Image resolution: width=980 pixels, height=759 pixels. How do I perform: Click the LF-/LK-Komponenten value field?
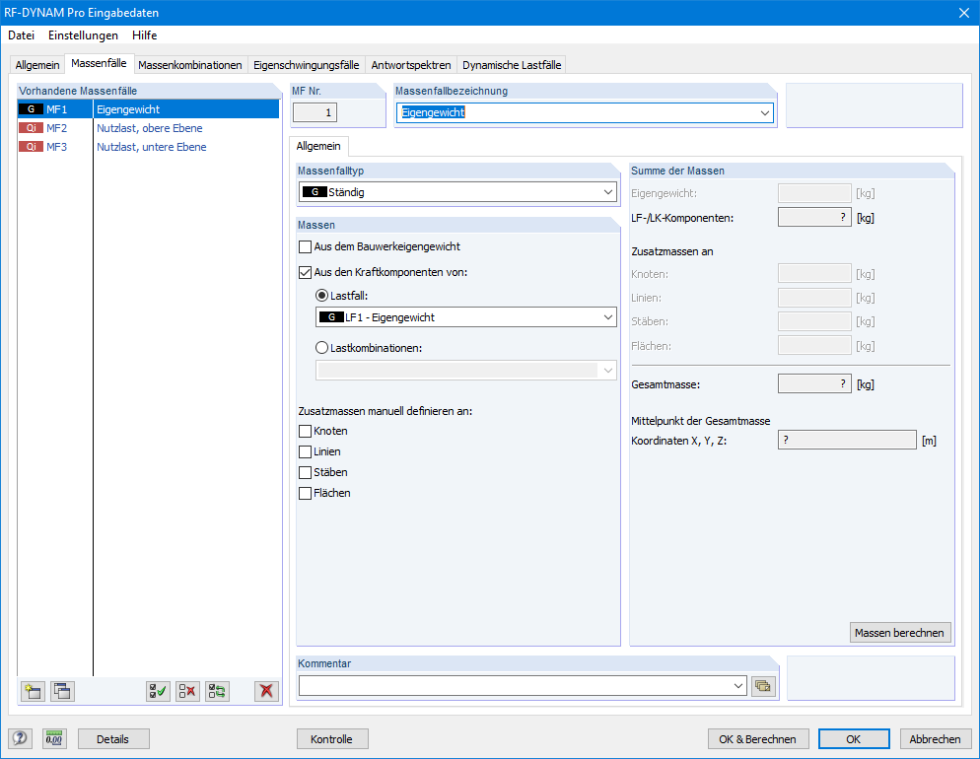pos(814,218)
